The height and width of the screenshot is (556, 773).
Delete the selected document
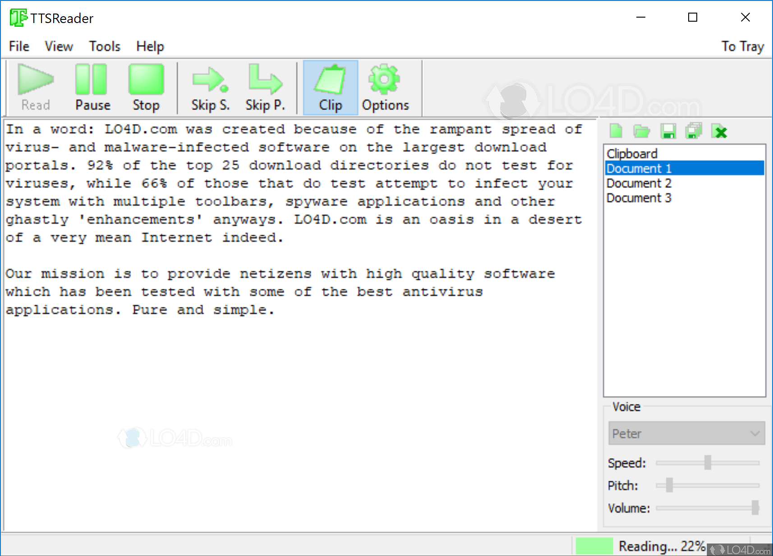tap(720, 131)
